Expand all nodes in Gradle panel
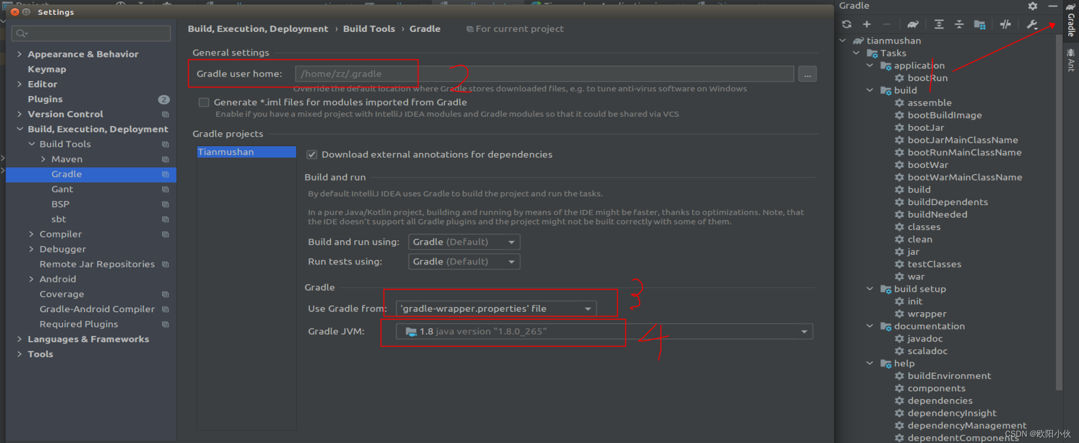The height and width of the screenshot is (443, 1079). click(x=939, y=24)
